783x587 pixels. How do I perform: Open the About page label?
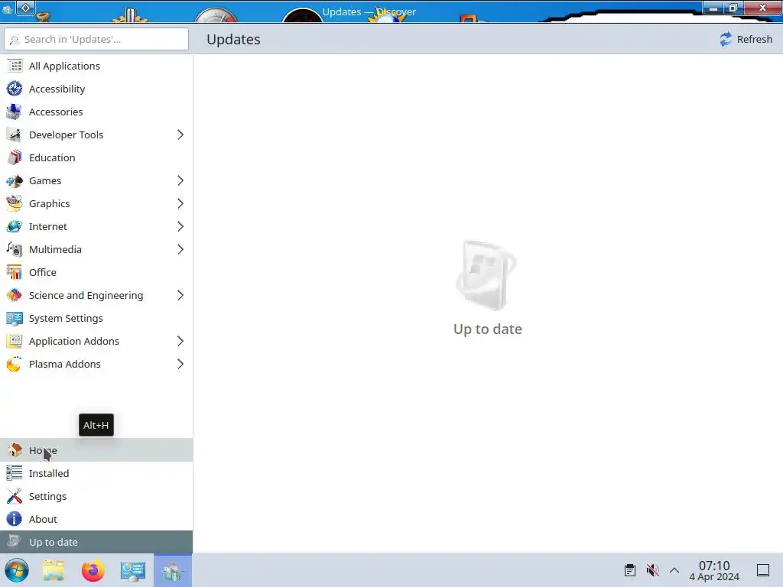(43, 519)
